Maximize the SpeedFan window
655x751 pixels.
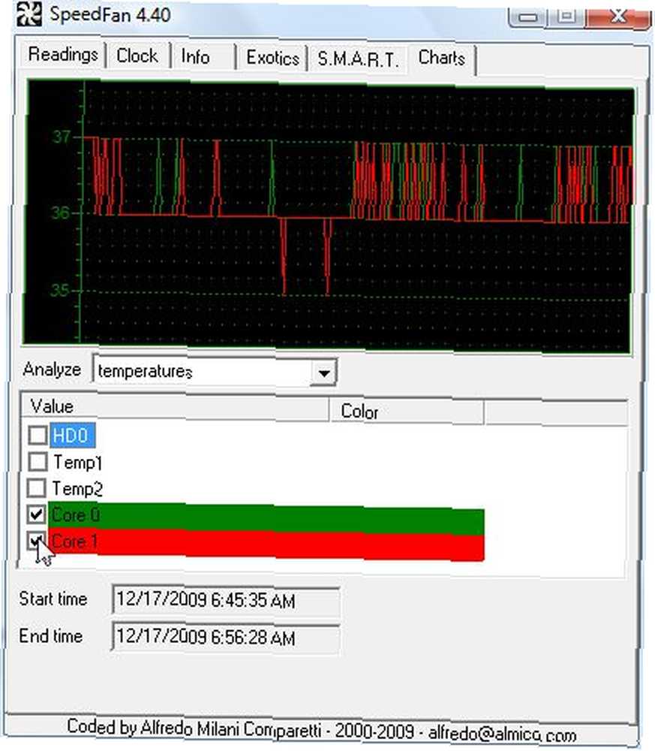tap(567, 16)
